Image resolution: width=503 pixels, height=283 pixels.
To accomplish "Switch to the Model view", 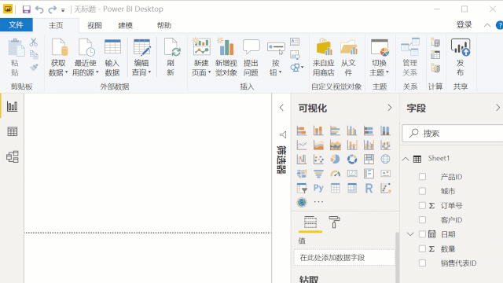I will 13,157.
